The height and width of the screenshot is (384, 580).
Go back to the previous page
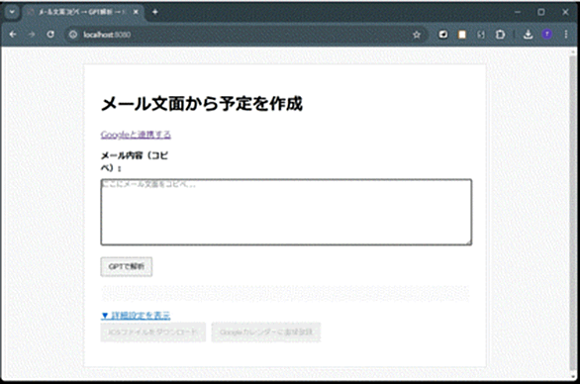point(13,35)
